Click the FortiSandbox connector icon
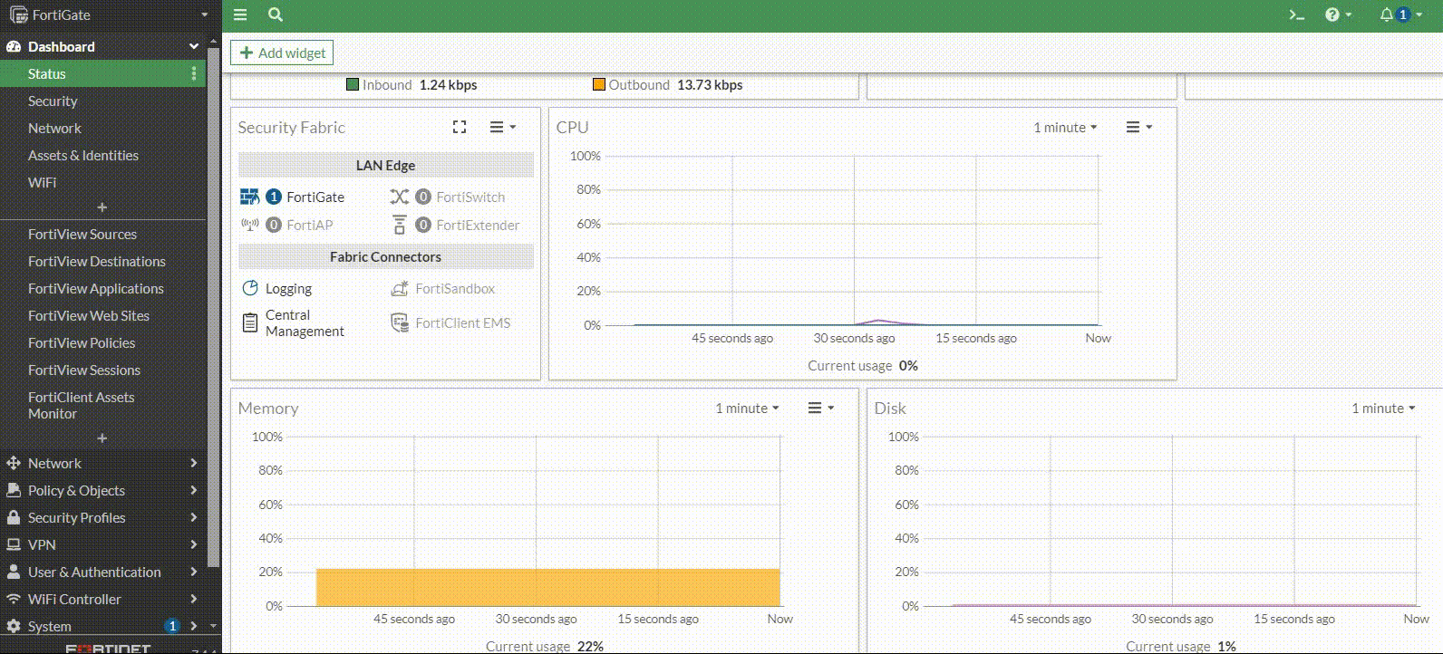Screen dimensions: 1443x654 point(399,288)
